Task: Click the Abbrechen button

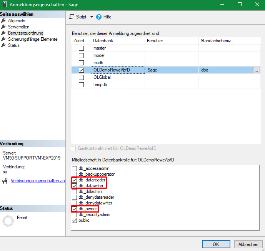Action: (x=248, y=244)
